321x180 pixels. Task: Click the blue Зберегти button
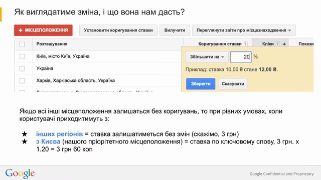coord(201,83)
